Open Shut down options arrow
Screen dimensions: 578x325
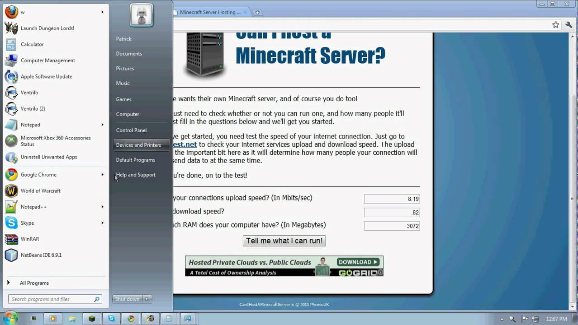(x=147, y=299)
